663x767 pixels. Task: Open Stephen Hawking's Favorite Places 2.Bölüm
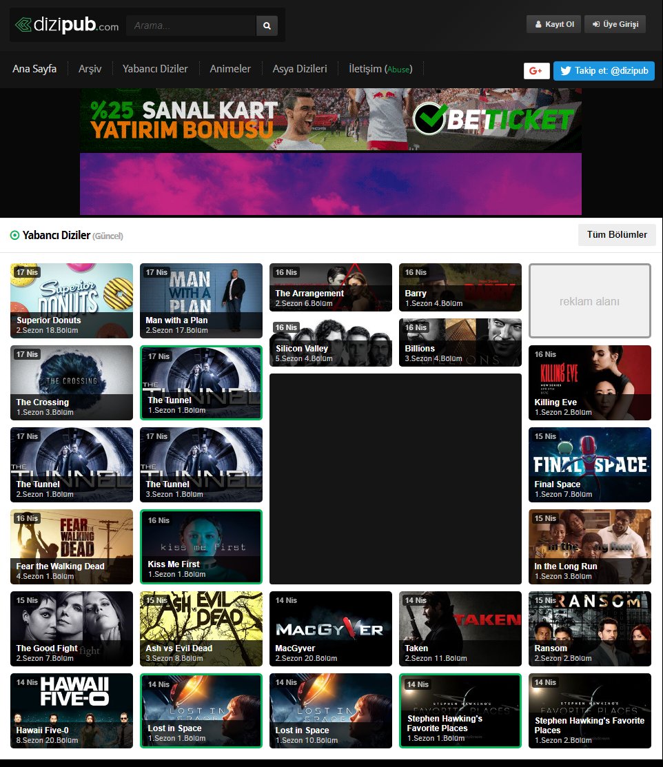point(590,710)
